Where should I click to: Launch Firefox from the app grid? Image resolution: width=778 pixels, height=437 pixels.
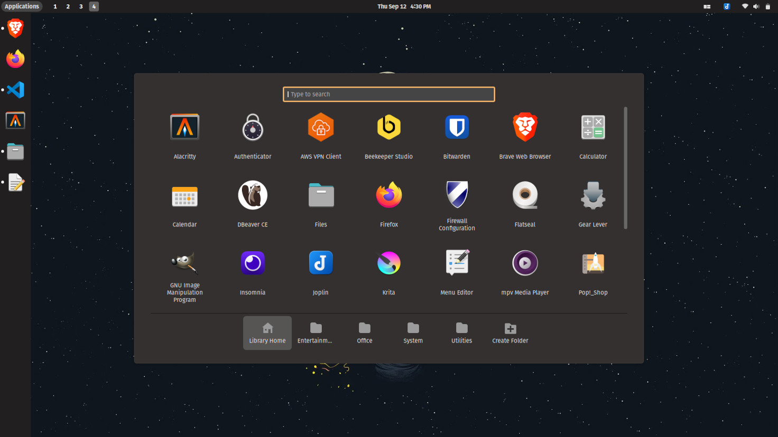[389, 195]
